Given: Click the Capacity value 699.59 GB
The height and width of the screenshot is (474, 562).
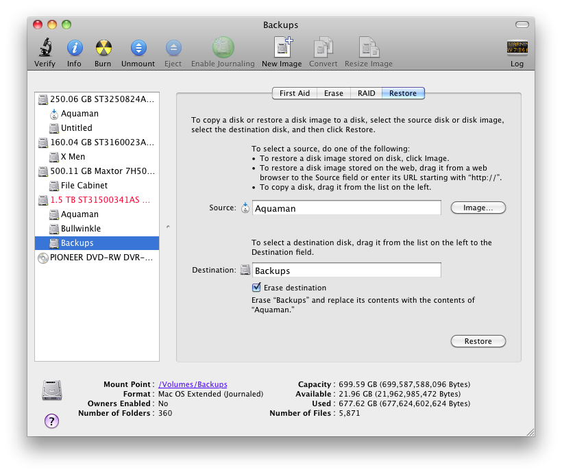Looking at the screenshot, I should (x=404, y=384).
